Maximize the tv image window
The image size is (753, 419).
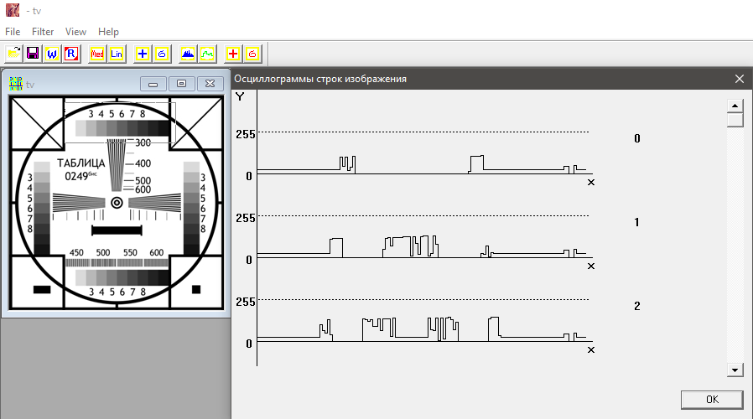click(x=181, y=84)
